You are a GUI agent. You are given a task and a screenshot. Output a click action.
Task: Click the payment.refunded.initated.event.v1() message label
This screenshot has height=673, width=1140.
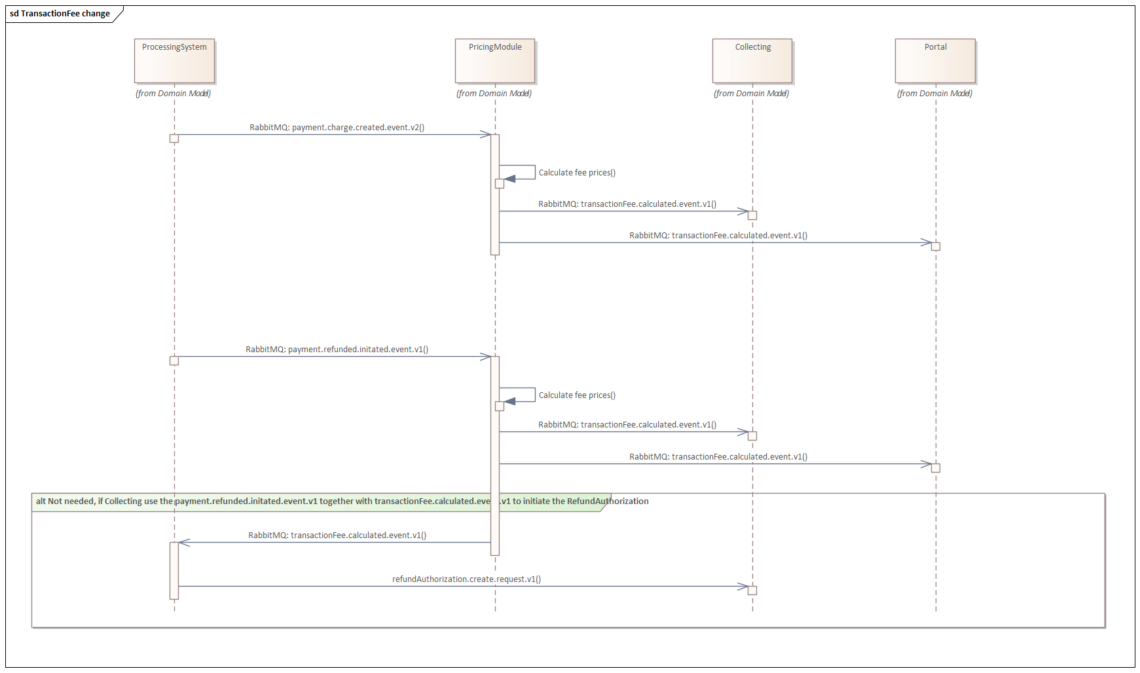pyautogui.click(x=337, y=349)
